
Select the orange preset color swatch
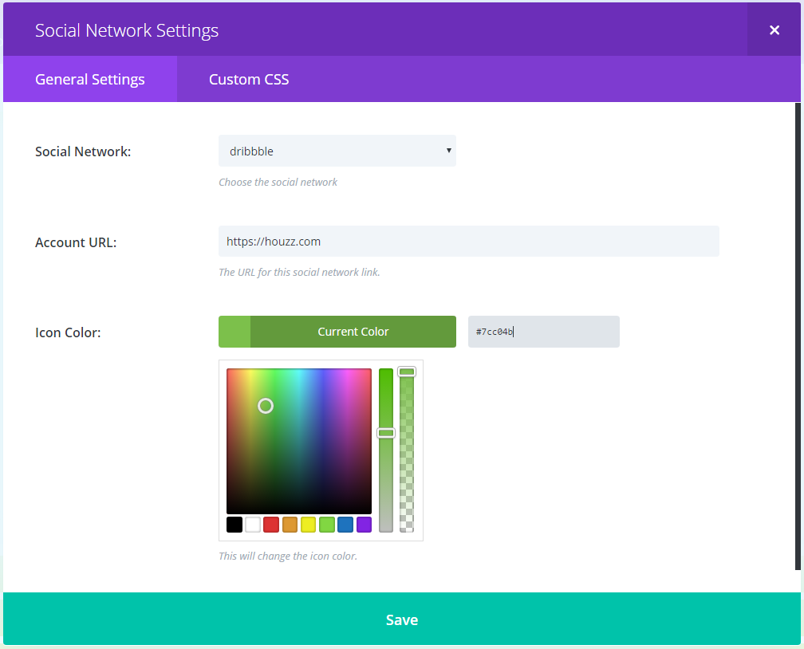click(x=290, y=524)
